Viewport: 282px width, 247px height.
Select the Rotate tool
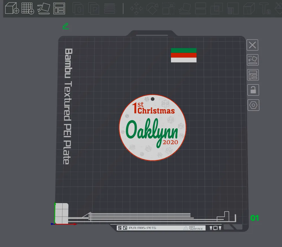coord(152,8)
